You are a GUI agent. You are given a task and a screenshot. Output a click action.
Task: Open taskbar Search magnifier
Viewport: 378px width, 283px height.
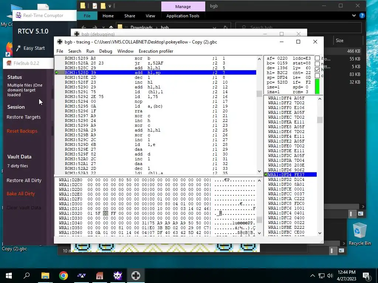click(27, 276)
